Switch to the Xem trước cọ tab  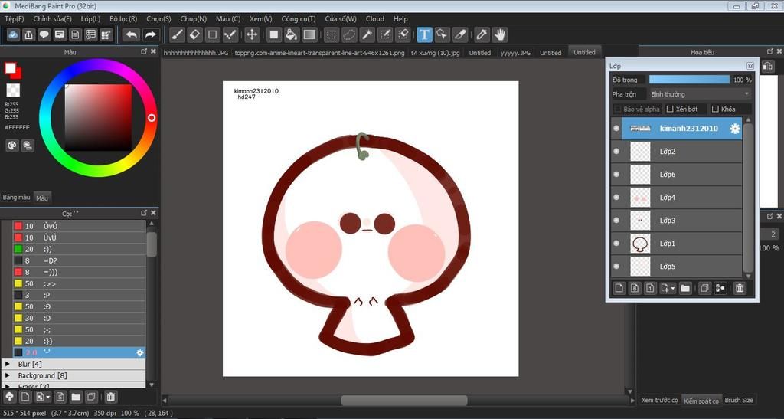(659, 400)
